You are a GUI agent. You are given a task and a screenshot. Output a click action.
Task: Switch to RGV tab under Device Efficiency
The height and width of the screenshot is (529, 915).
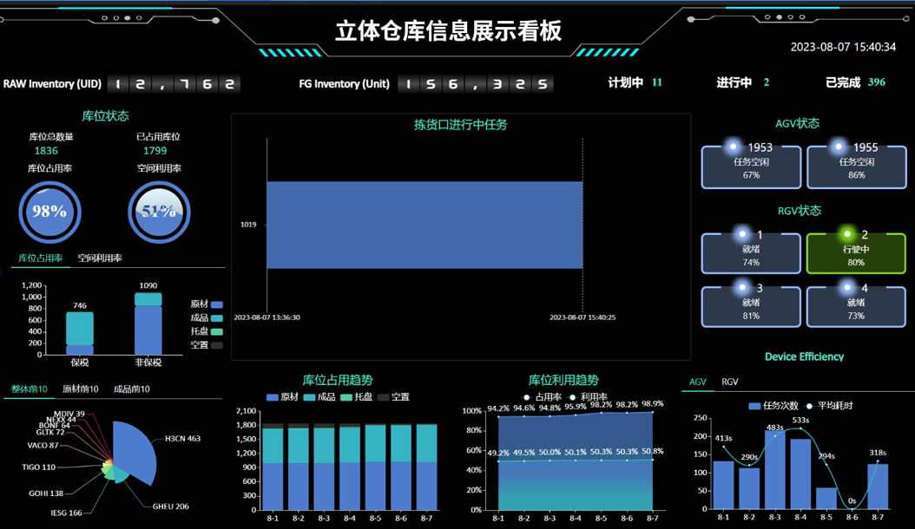(730, 382)
